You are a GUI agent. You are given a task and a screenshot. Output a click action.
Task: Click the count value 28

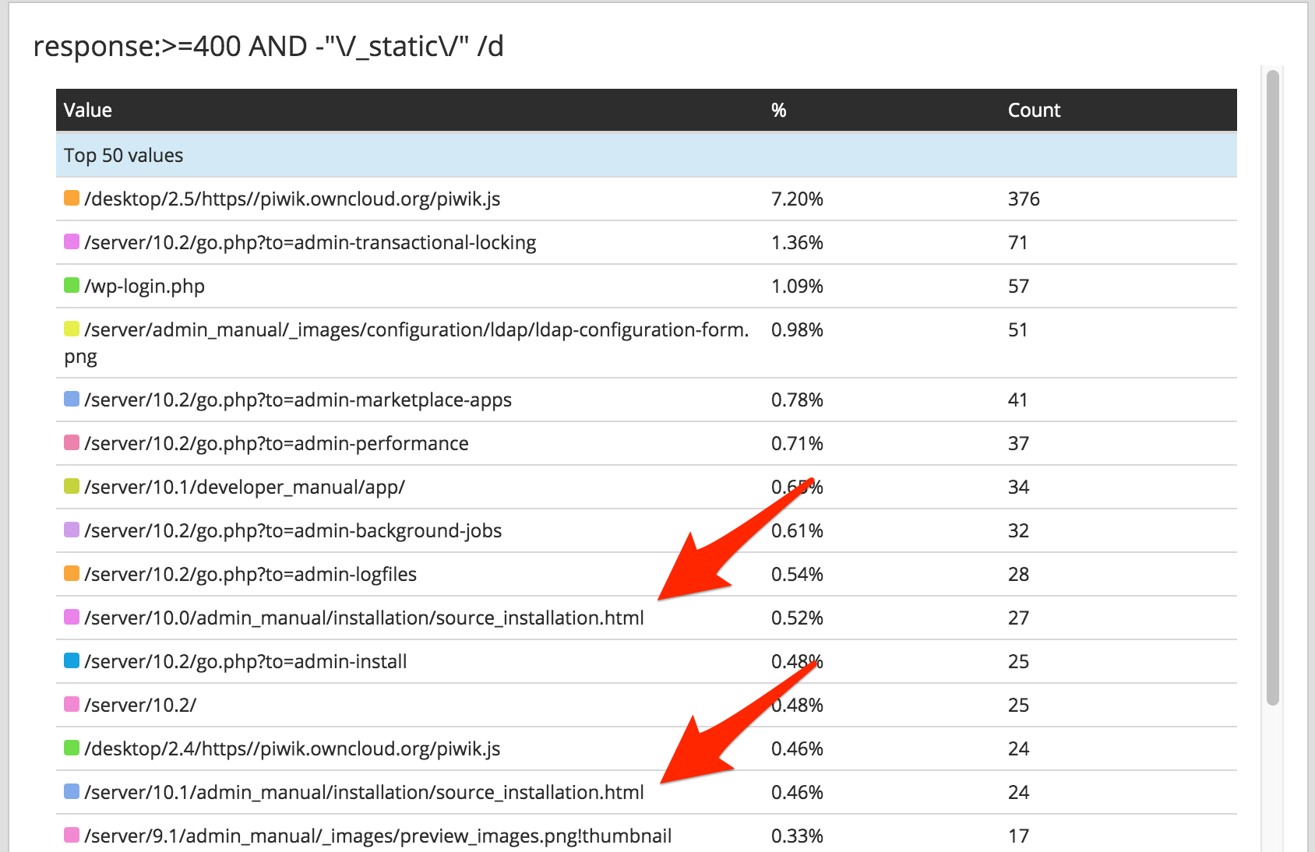point(1018,574)
